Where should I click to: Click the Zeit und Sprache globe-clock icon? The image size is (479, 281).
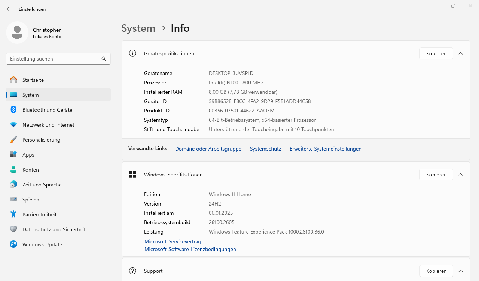[x=13, y=185]
